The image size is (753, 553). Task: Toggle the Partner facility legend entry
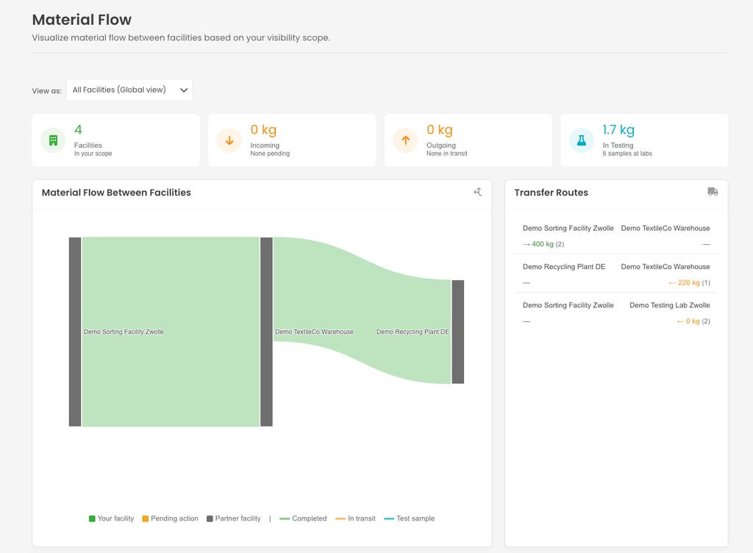click(x=233, y=518)
